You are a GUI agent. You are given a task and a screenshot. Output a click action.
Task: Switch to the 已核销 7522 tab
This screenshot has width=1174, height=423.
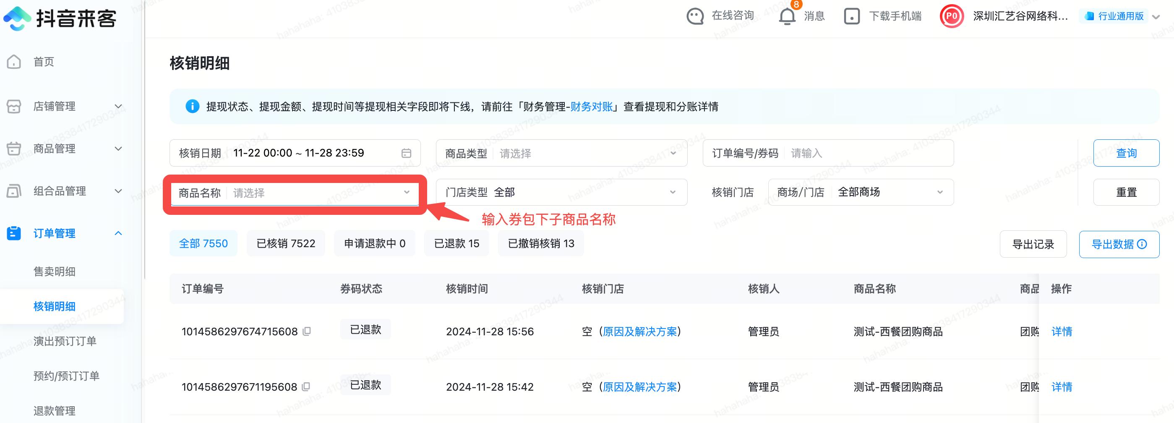pos(286,244)
